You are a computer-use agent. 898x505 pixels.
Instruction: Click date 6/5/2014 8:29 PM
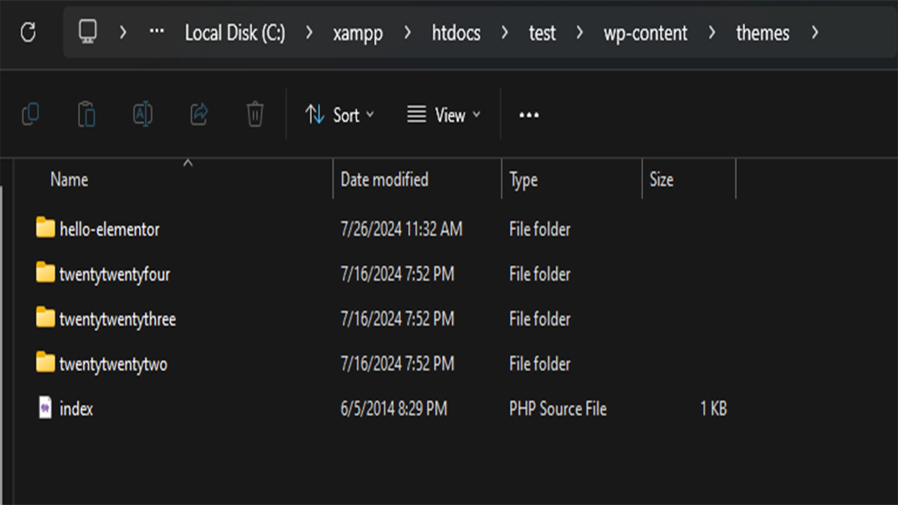coord(394,409)
